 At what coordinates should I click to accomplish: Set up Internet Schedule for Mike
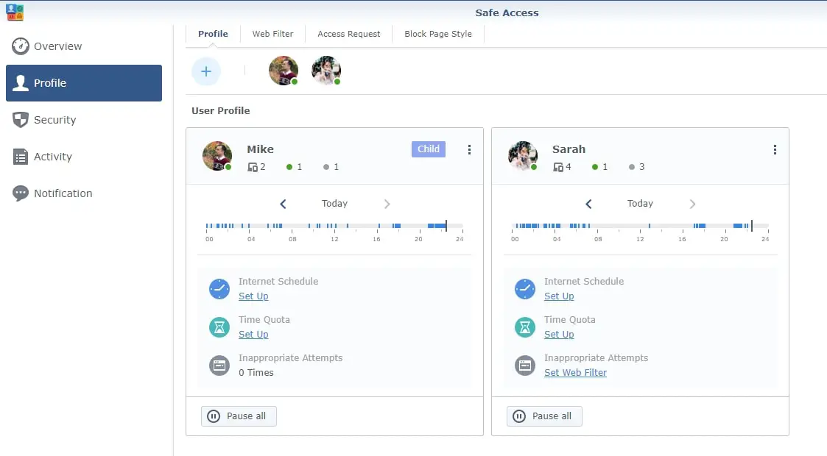pyautogui.click(x=253, y=296)
